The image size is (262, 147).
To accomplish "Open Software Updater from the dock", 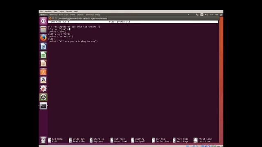I will pyautogui.click(x=43, y=97).
